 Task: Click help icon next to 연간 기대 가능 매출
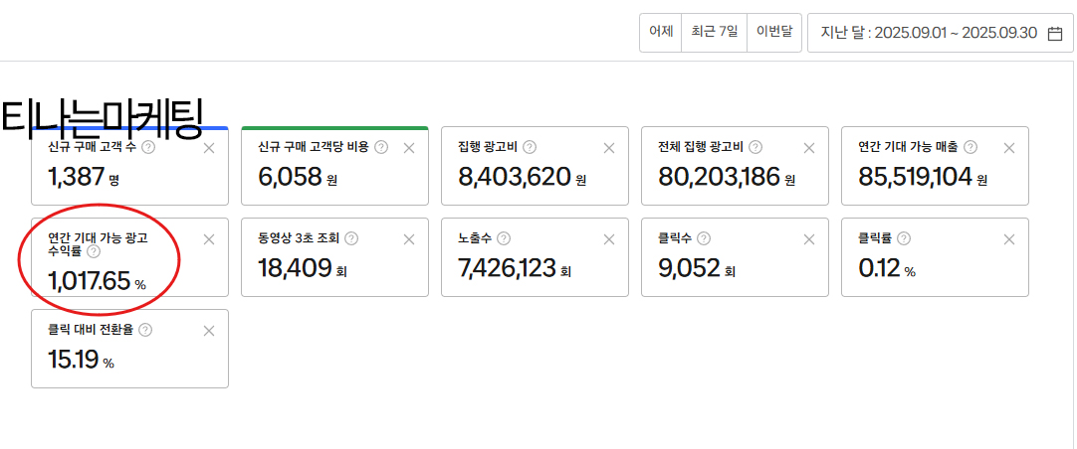(969, 147)
